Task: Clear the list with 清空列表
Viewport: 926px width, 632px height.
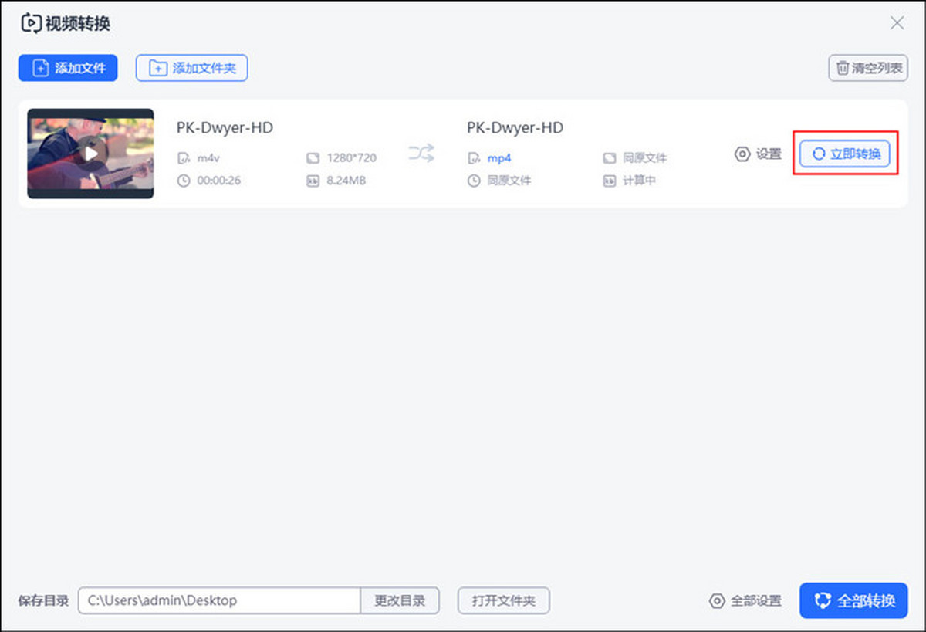Action: click(868, 68)
